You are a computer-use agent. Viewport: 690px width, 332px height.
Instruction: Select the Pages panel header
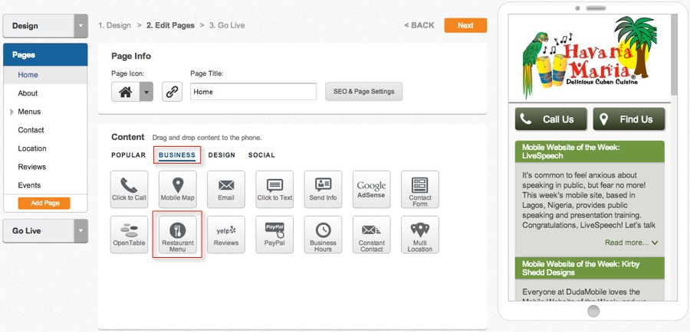[x=45, y=55]
